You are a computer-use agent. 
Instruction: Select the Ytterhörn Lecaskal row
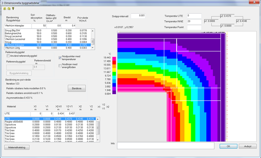48,39
